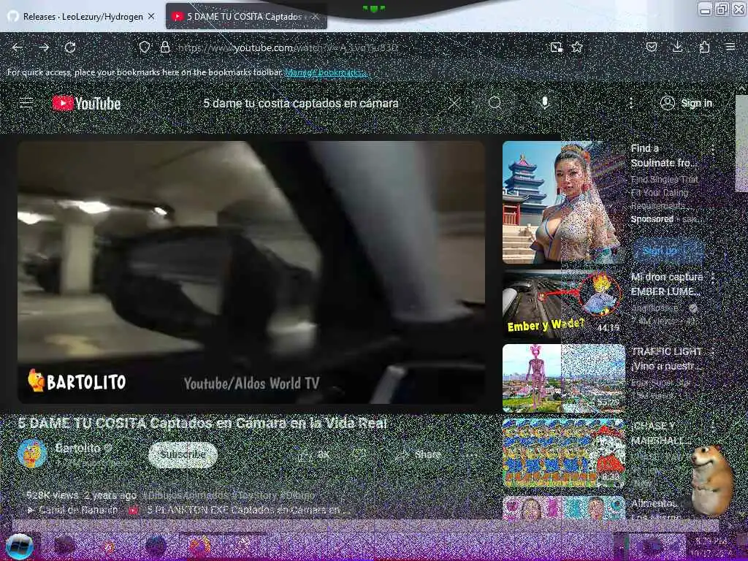Select the 5 DAME TU COSITA Captados tab

click(x=246, y=17)
